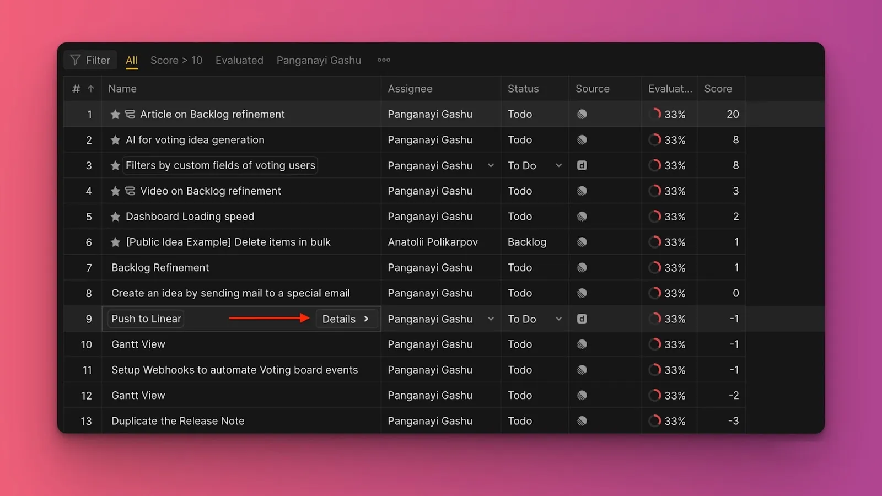This screenshot has width=882, height=496.
Task: Click star next to AI for voting idea generation
Action: point(115,140)
